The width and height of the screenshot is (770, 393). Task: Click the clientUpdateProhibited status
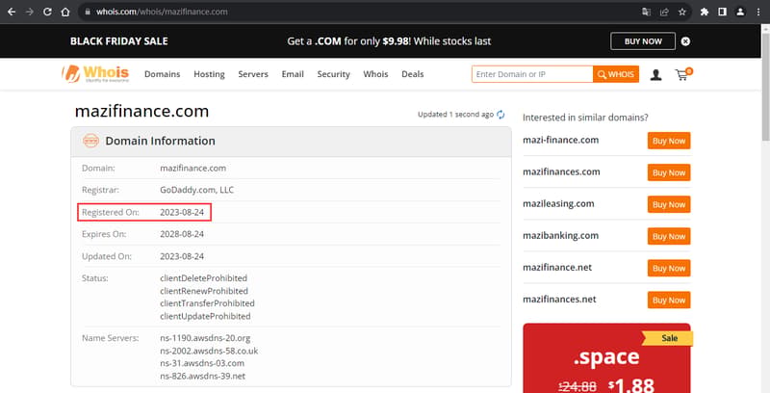[205, 316]
